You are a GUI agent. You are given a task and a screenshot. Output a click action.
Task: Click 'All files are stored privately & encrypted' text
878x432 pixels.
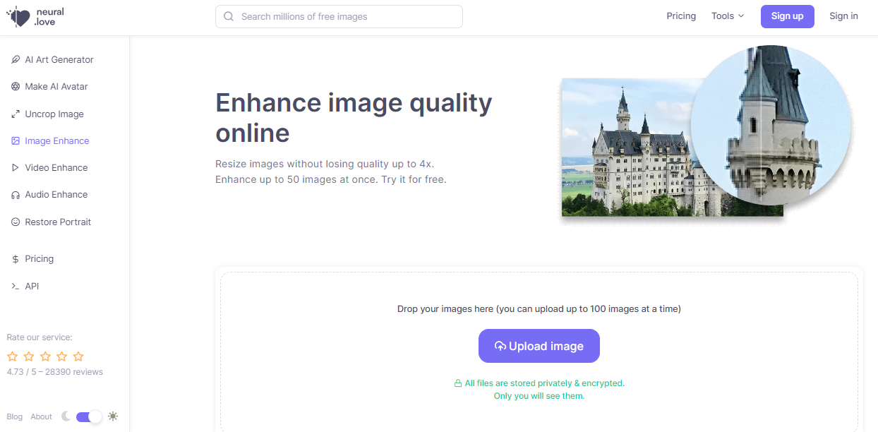coord(544,383)
